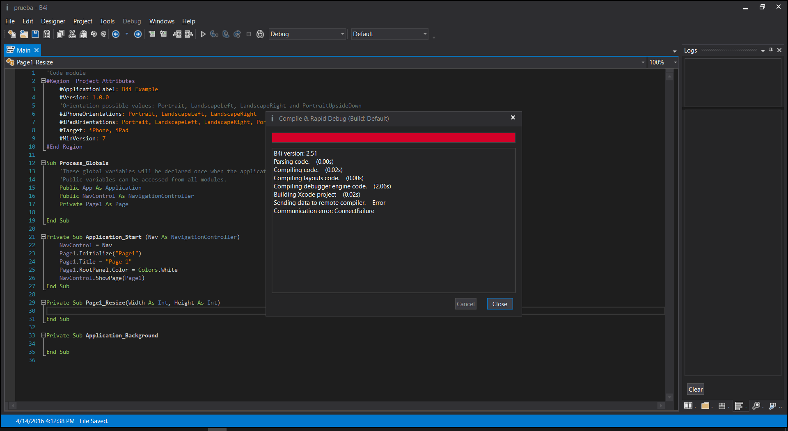Collapse the Project Attributes region
The image size is (788, 431).
pyautogui.click(x=43, y=81)
